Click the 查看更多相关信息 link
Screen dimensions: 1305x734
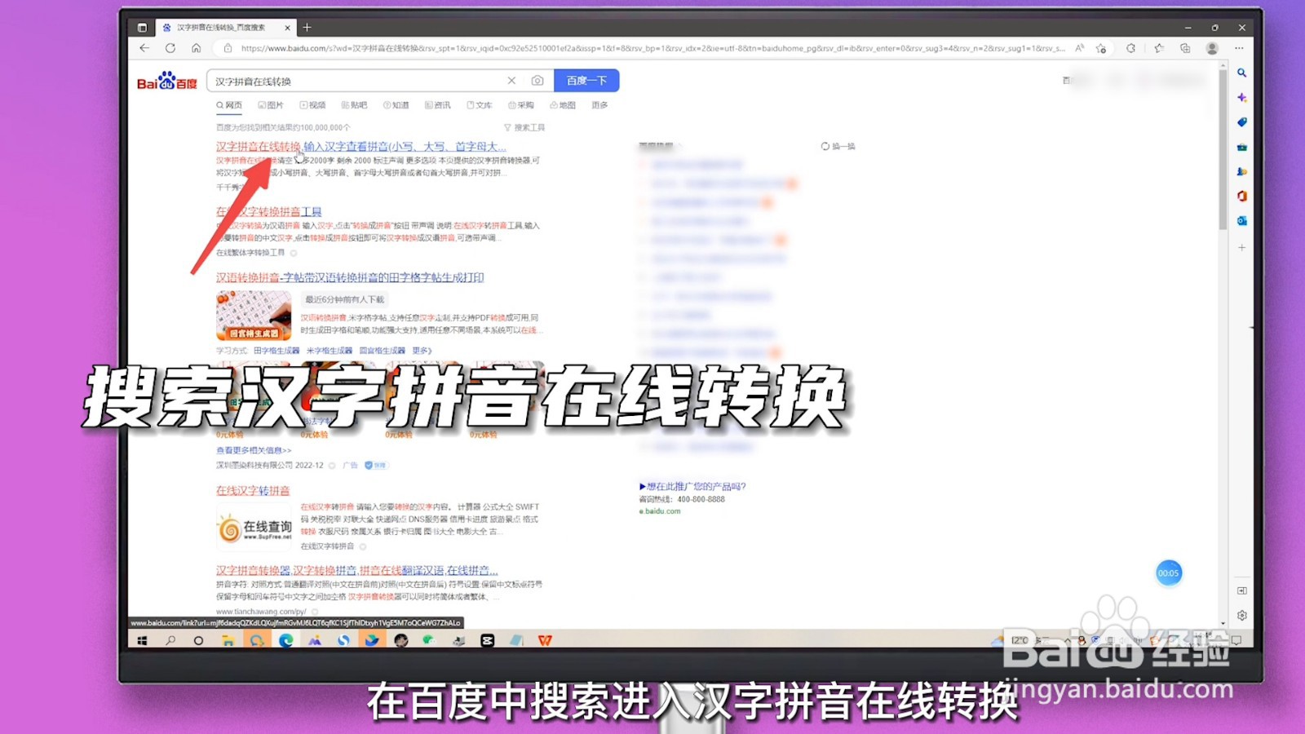coord(254,450)
